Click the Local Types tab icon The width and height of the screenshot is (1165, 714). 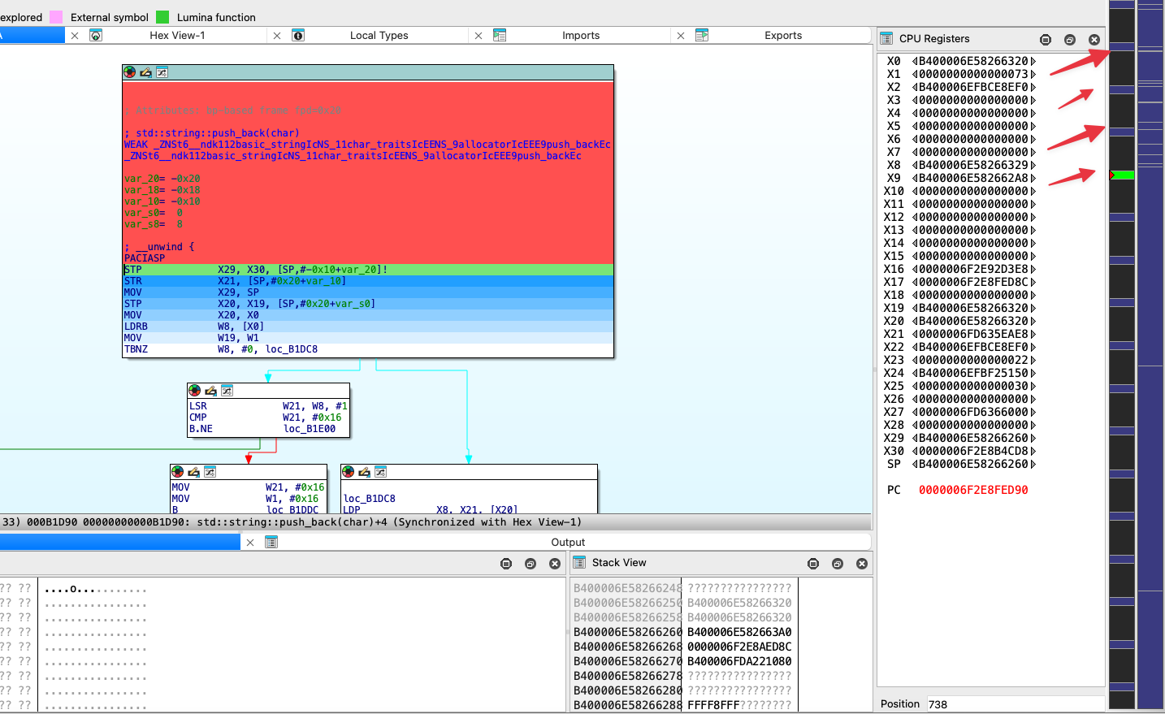298,36
